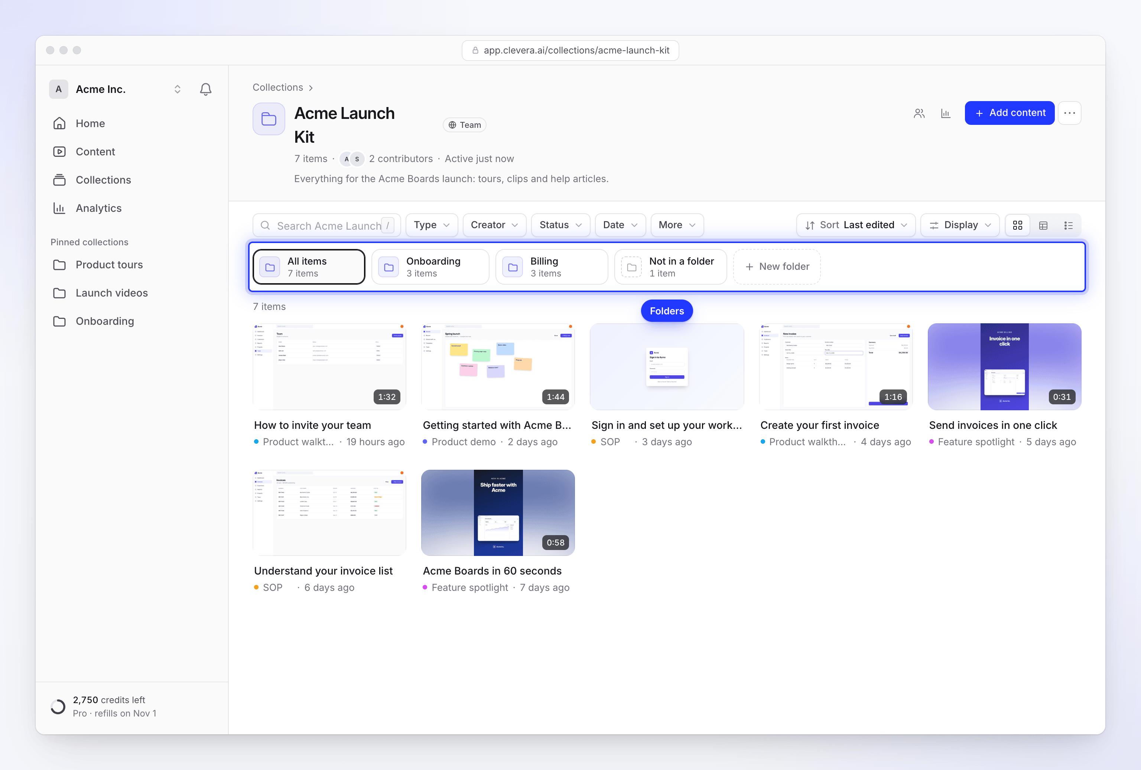Go to Home in sidebar

pyautogui.click(x=131, y=123)
